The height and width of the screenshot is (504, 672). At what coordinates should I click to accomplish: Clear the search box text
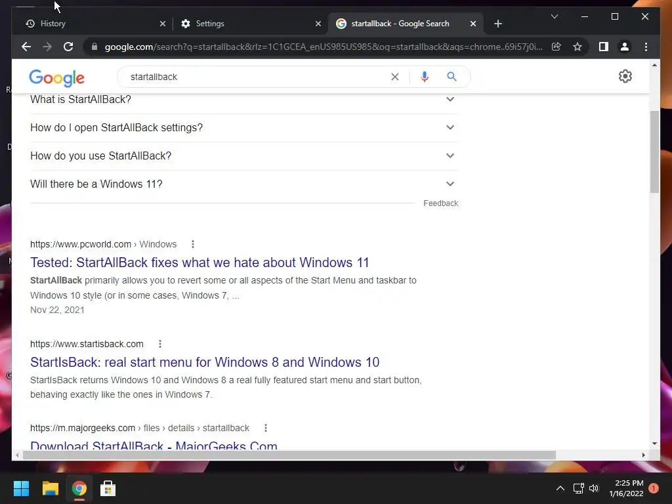point(394,77)
